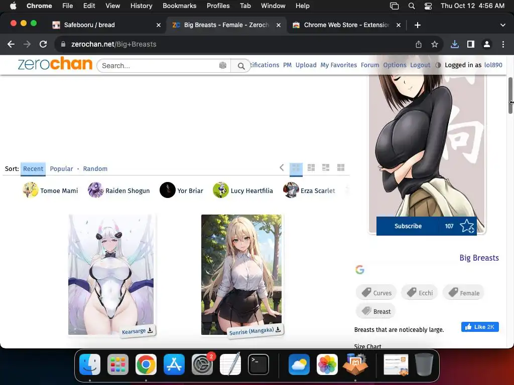514x385 pixels.
Task: Select the third grid layout view
Action: click(326, 167)
